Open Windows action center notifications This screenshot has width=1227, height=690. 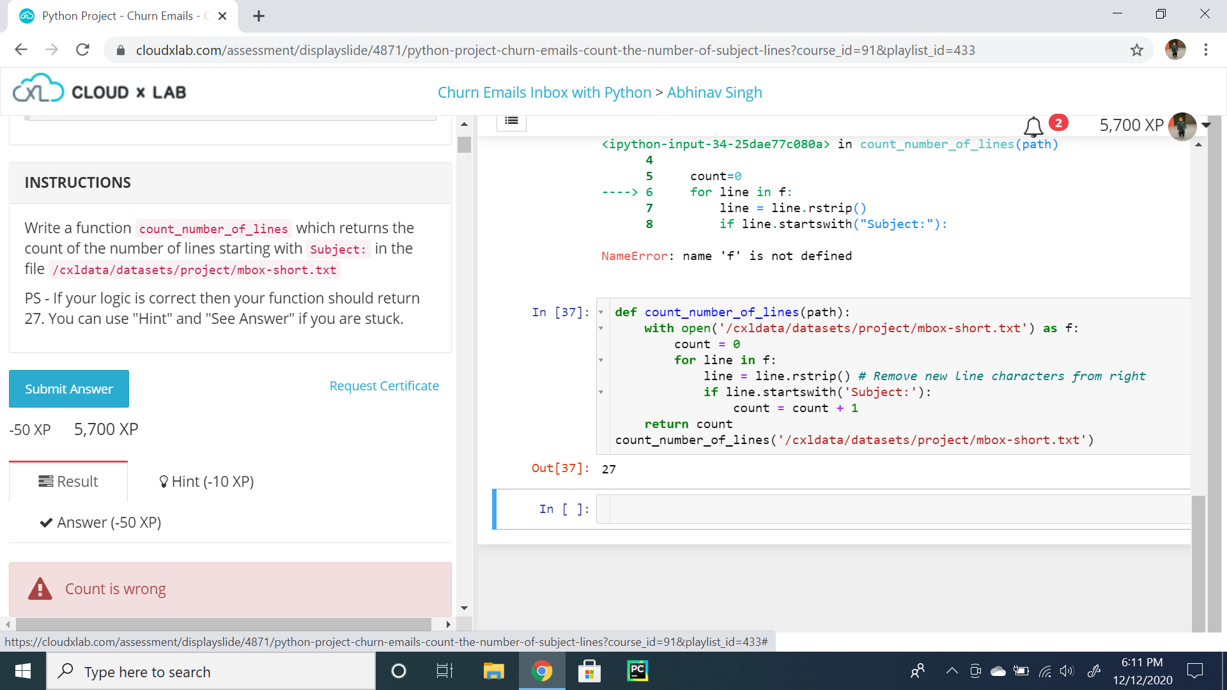[1194, 671]
